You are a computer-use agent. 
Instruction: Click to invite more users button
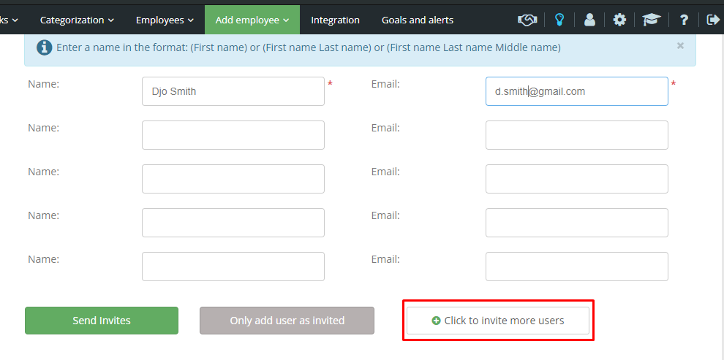[498, 321]
